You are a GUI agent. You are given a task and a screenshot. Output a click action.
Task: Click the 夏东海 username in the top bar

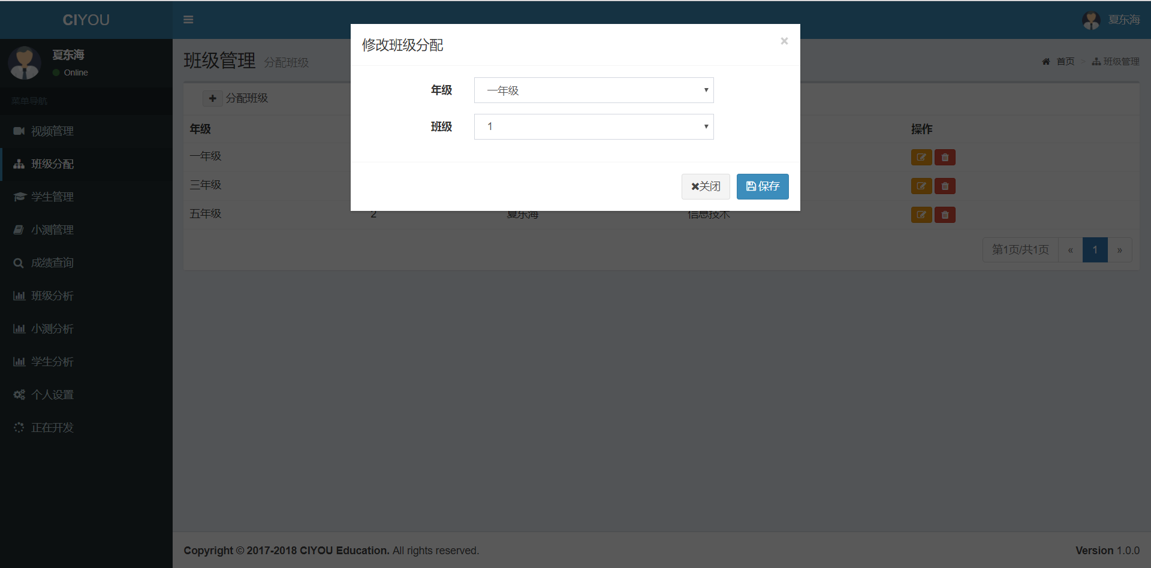coord(1124,20)
